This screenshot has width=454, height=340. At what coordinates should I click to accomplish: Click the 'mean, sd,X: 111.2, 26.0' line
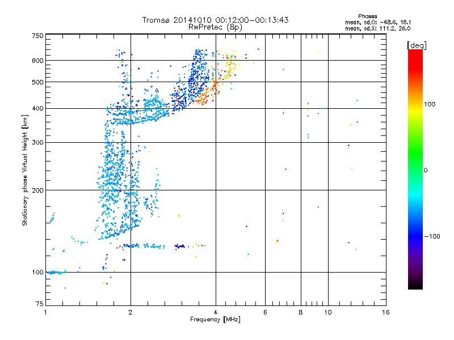[377, 28]
